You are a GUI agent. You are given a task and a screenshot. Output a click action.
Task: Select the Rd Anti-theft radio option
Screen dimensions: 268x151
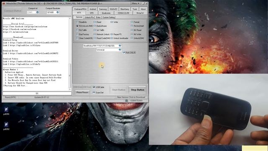(132, 26)
